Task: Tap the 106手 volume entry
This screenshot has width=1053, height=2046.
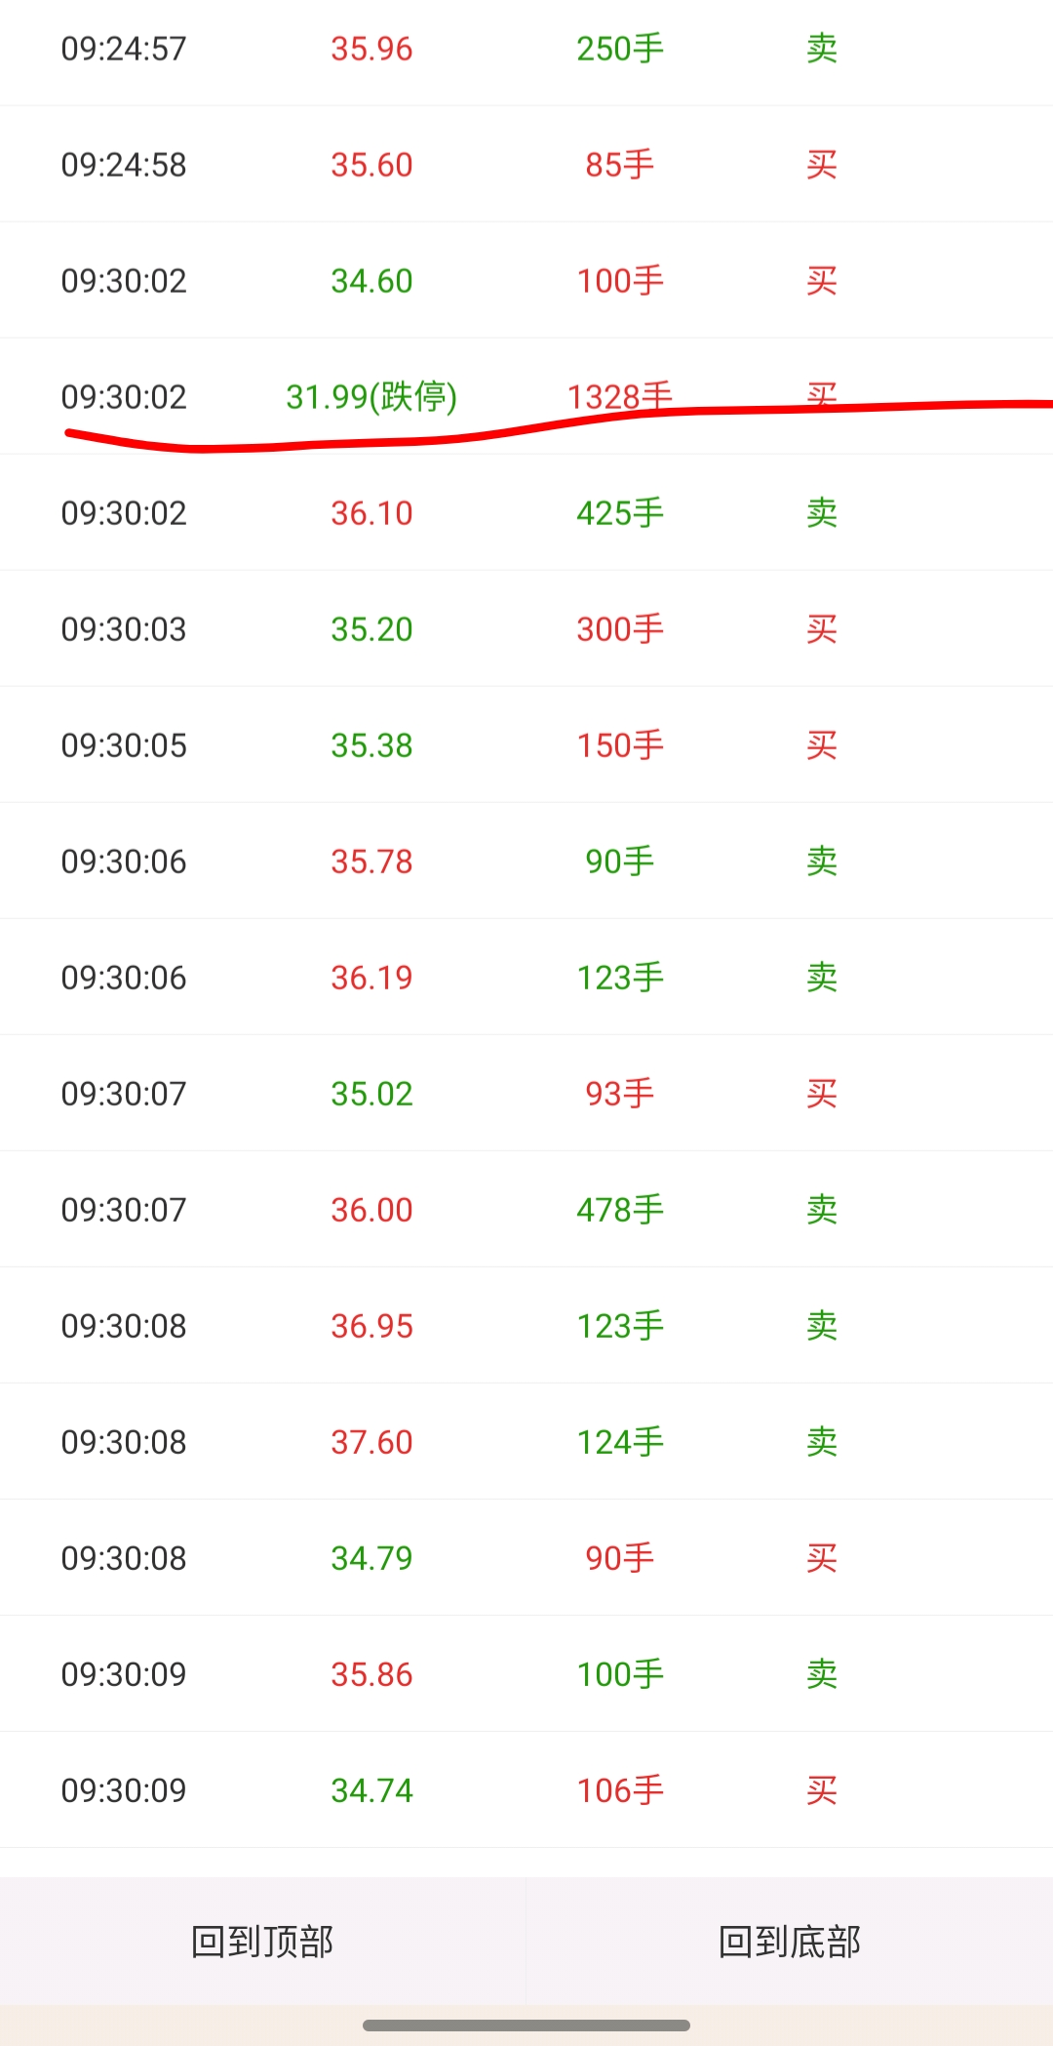Action: 620,1790
